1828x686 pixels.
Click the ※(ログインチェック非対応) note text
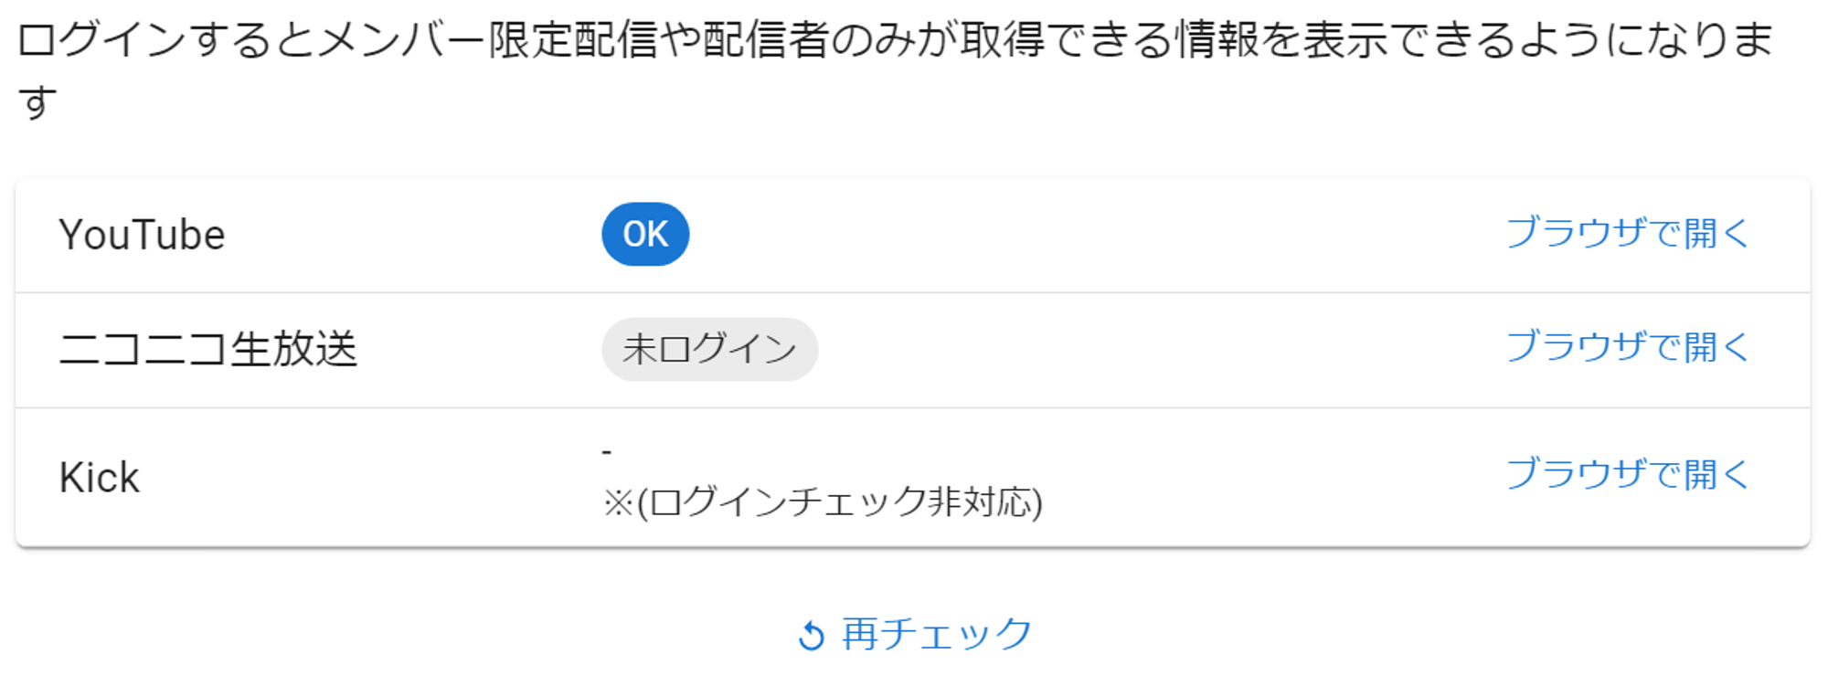coord(823,502)
